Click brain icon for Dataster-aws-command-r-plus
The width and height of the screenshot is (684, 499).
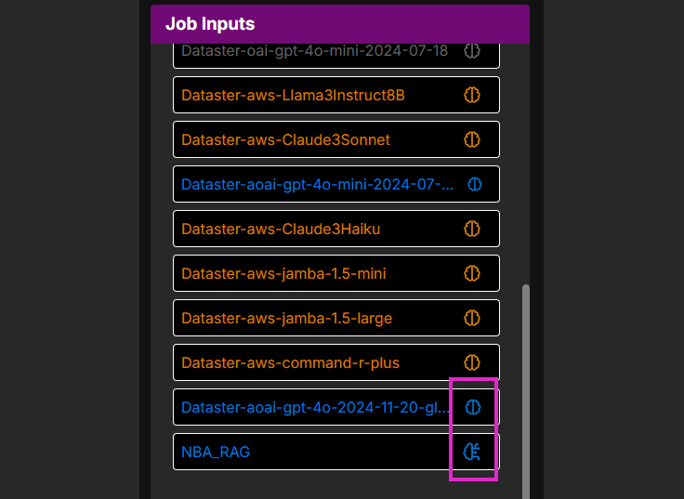click(472, 362)
